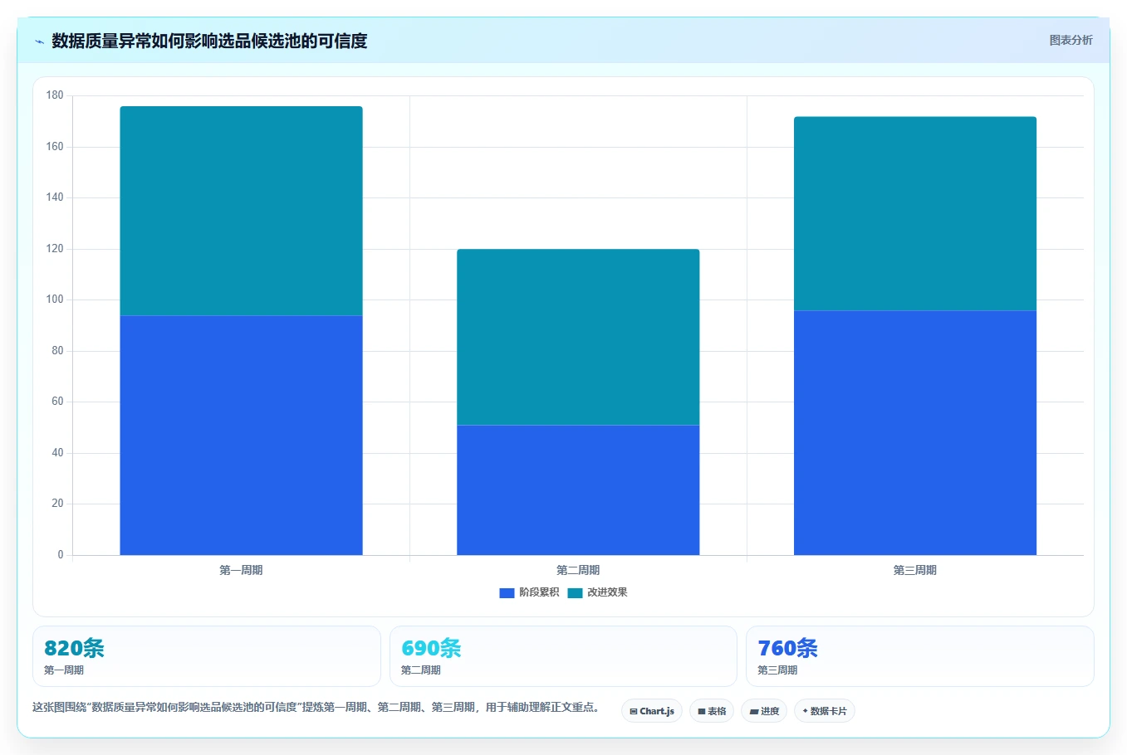Viewport: 1127px width, 755px height.
Task: Click the Chart.js tag
Action: pos(652,711)
